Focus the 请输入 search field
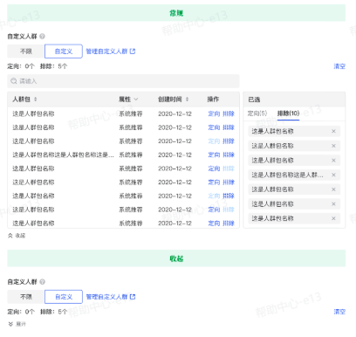 pos(123,81)
